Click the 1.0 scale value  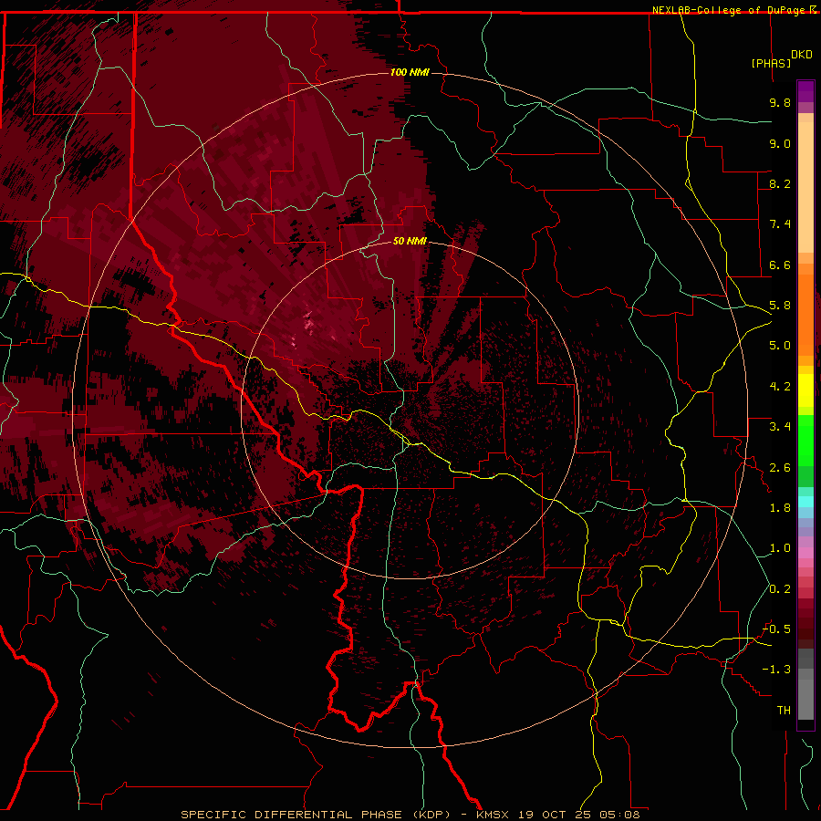(780, 548)
